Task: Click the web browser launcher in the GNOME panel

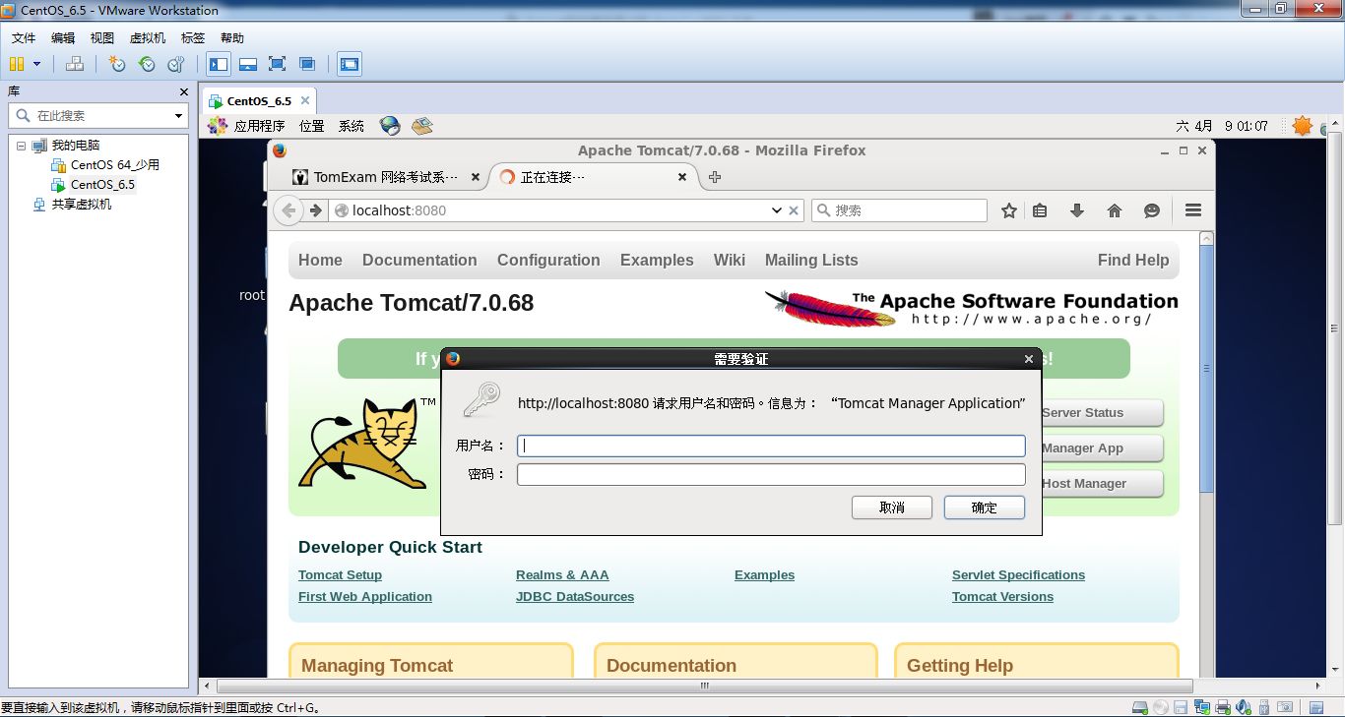Action: pos(390,126)
